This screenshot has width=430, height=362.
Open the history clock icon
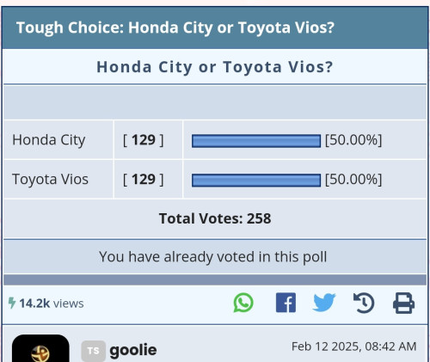pyautogui.click(x=364, y=303)
